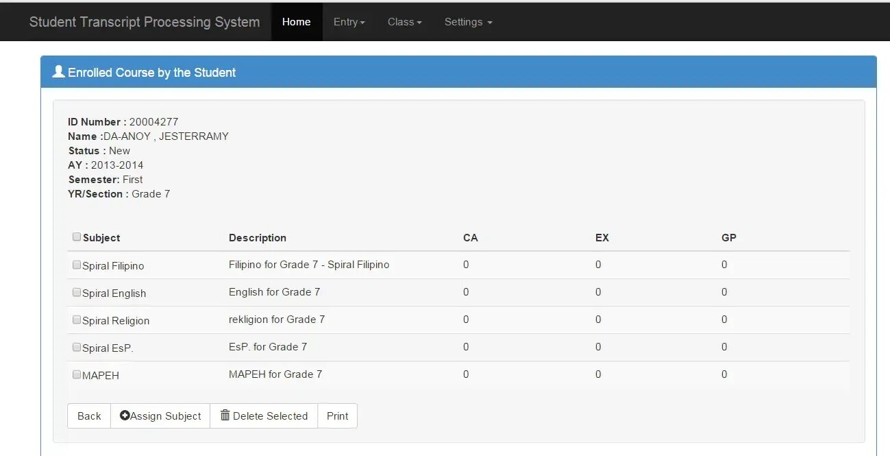890x456 pixels.
Task: Tick the Spiral Religion checkbox
Action: coord(77,320)
